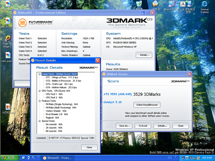Open More FASTER! desktop icon

[172, 6]
